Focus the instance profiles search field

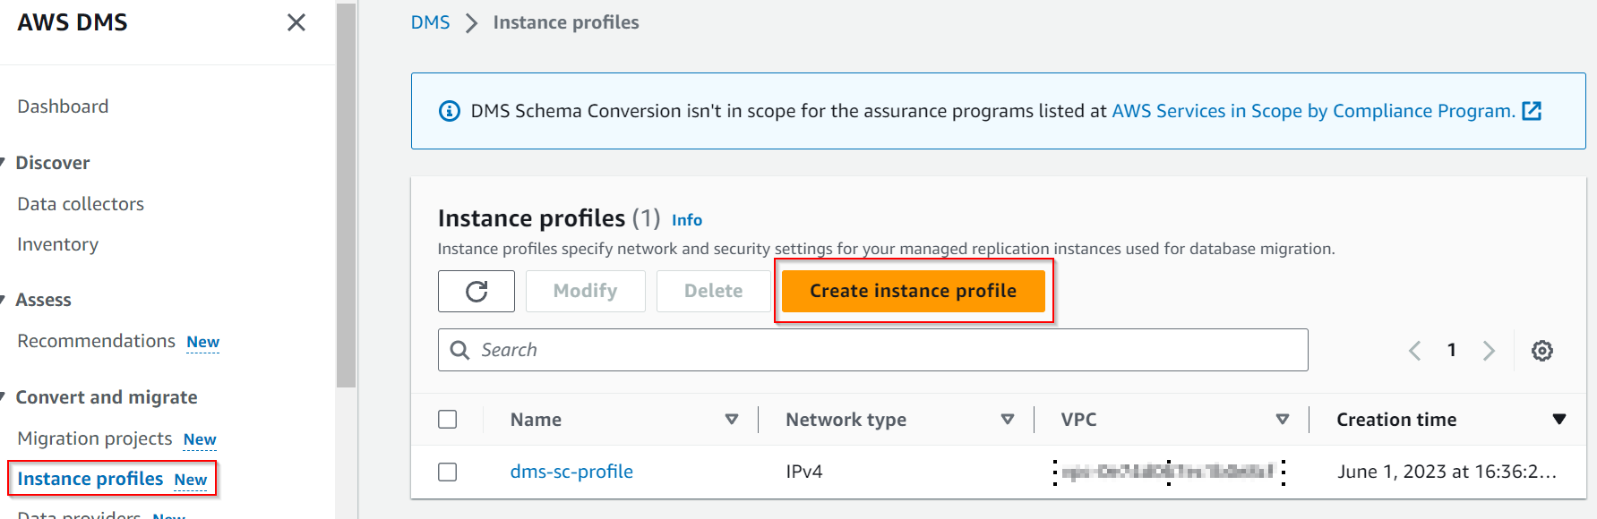pos(887,350)
